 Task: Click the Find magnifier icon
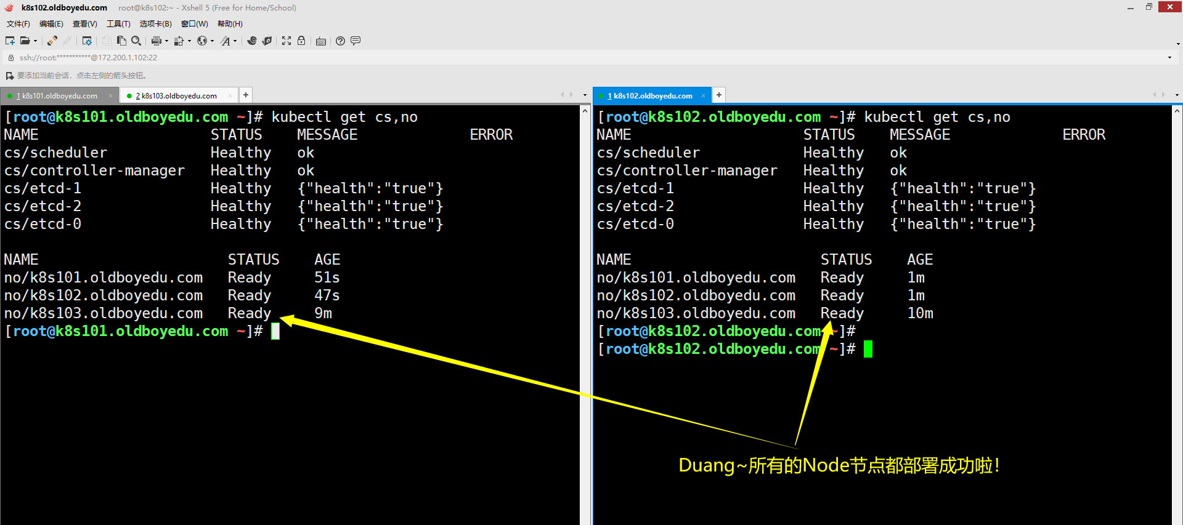[136, 41]
